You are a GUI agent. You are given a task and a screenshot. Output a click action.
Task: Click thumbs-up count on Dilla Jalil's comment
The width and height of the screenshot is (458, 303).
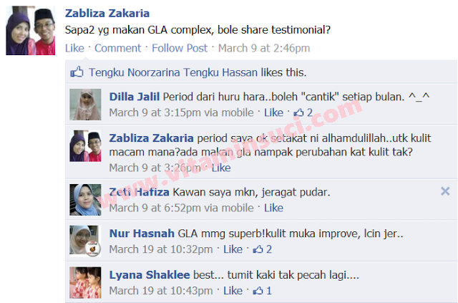tap(303, 112)
